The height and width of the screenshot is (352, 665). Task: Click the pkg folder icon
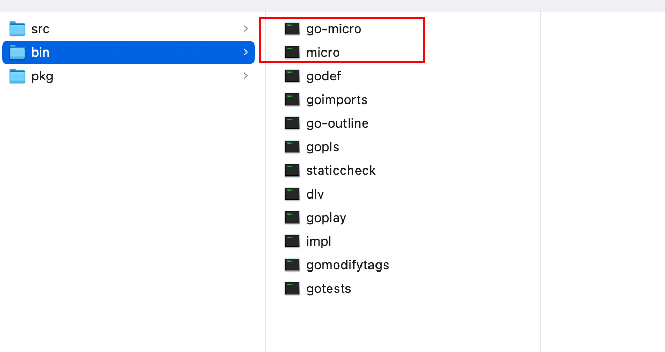(18, 76)
